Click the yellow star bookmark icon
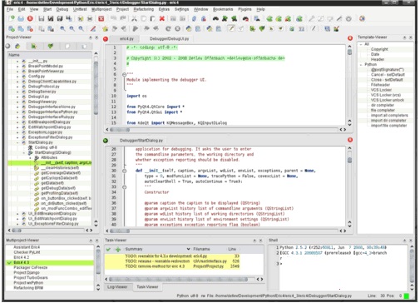420x303 pixels. 105,28
